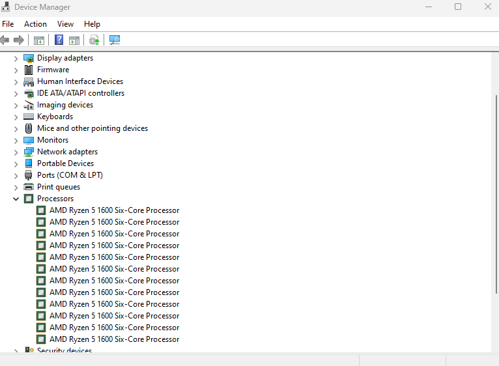
Task: Expand the Display adapters category
Action: click(16, 58)
